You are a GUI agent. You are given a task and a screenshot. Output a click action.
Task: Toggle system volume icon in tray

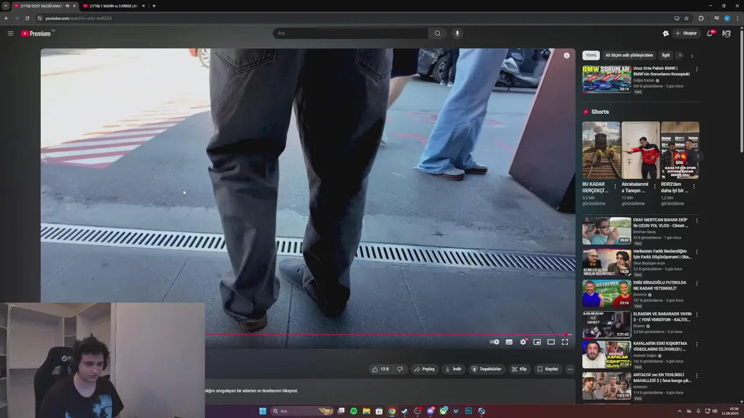tap(714, 411)
